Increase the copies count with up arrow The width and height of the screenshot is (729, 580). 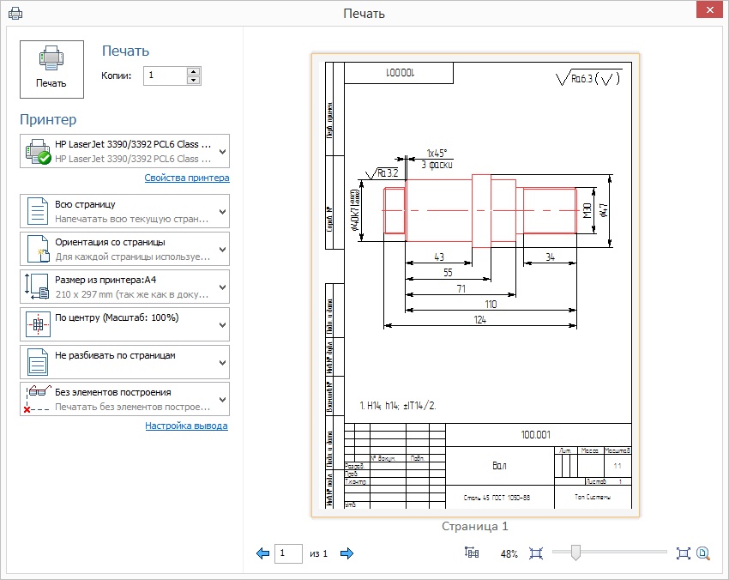193,71
